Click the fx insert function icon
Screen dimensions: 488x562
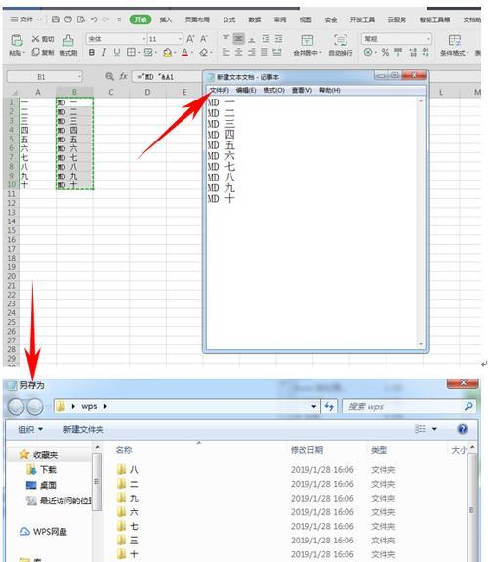pyautogui.click(x=123, y=76)
